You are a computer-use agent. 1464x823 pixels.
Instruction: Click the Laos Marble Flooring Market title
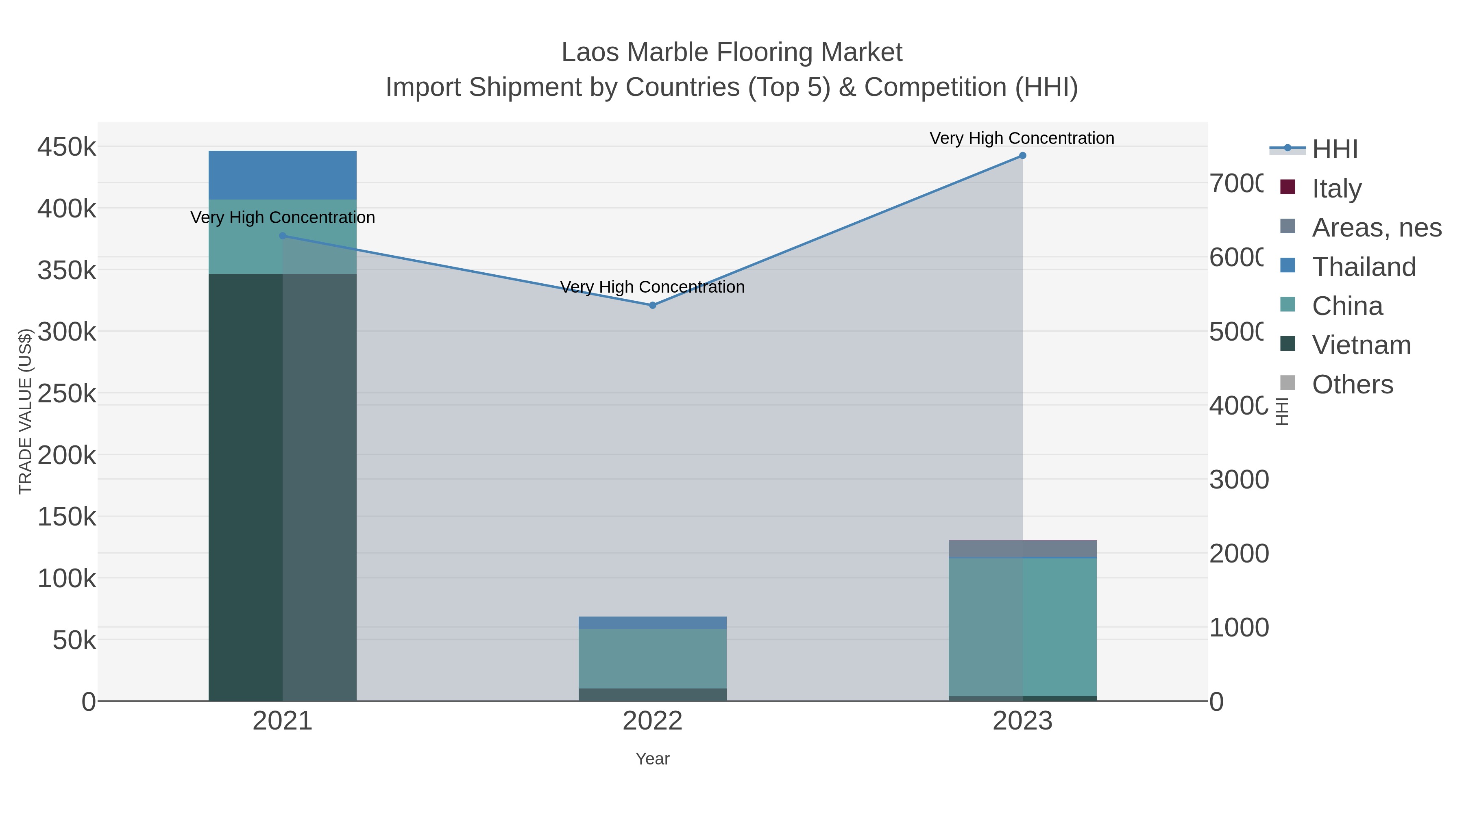[732, 52]
